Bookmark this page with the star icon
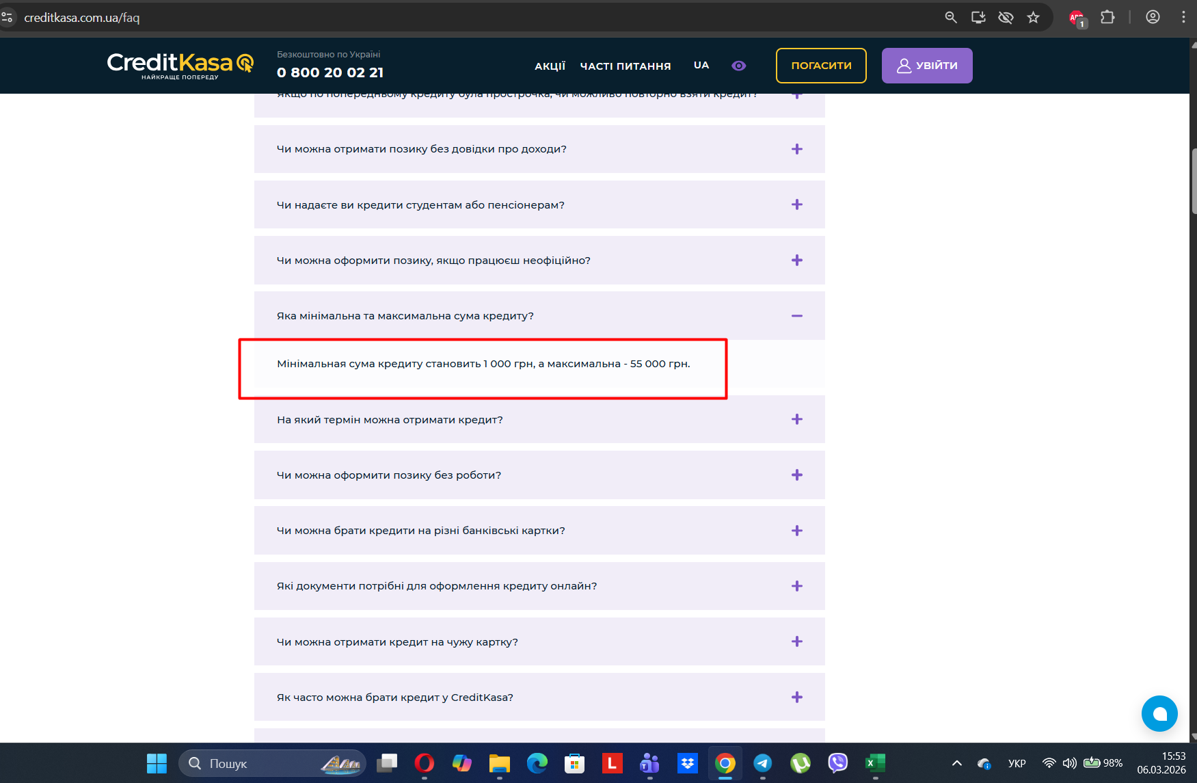The image size is (1197, 783). coord(1033,17)
